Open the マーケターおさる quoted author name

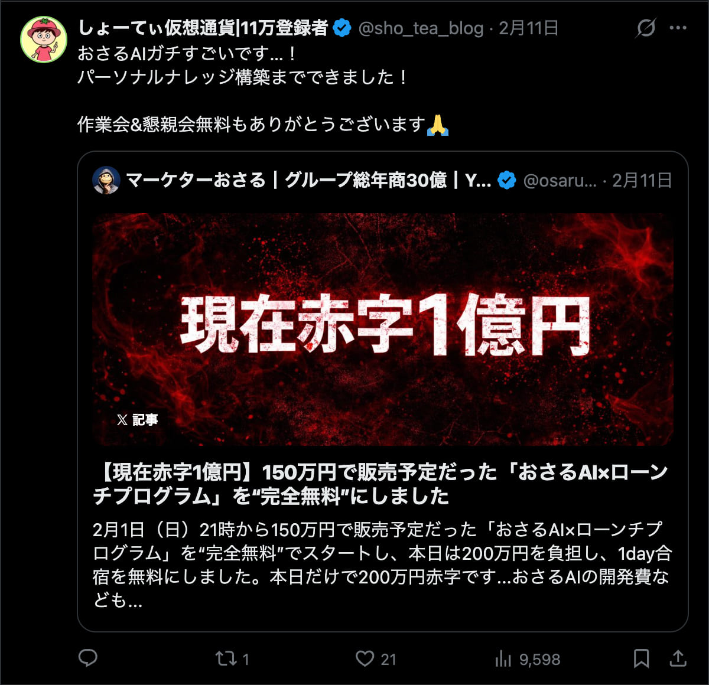point(308,180)
